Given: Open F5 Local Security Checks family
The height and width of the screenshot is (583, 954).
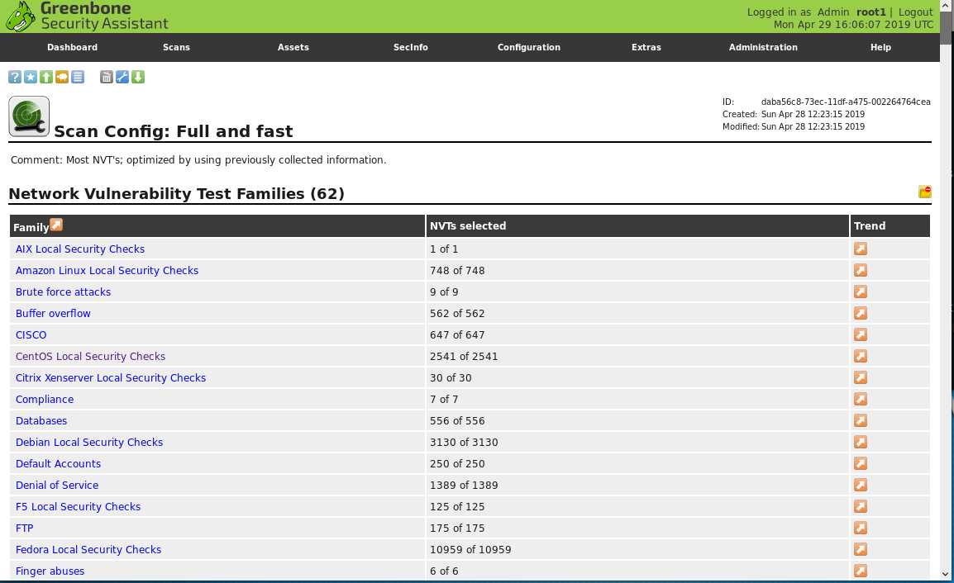Looking at the screenshot, I should 78,506.
